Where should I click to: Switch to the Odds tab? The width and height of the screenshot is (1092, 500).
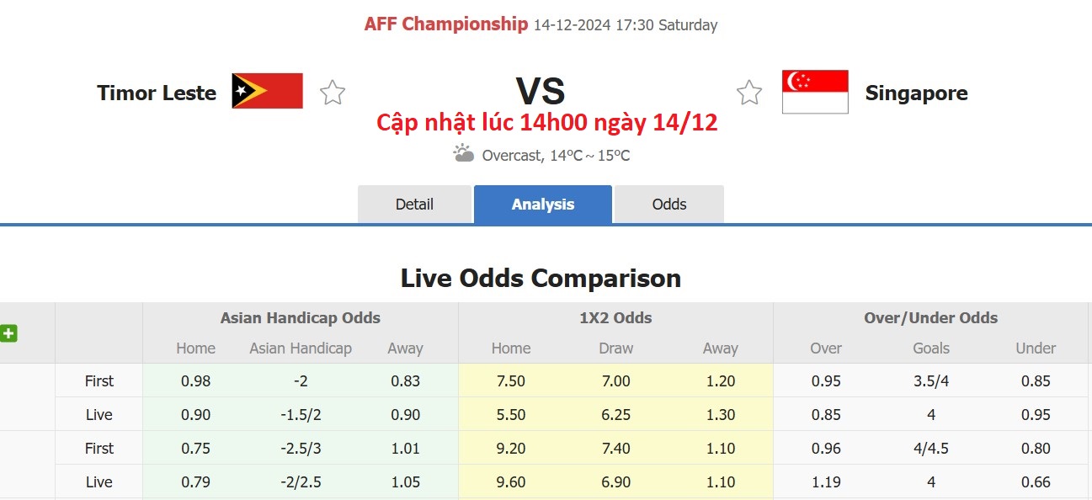669,204
